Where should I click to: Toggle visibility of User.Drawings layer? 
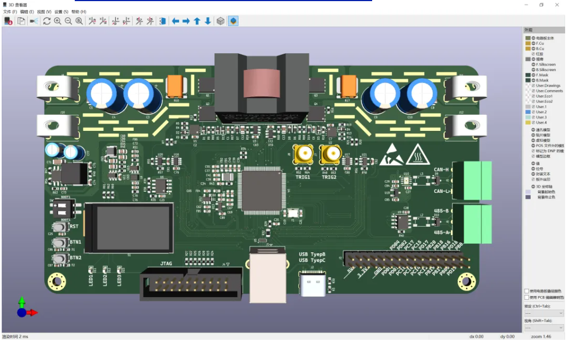(534, 86)
